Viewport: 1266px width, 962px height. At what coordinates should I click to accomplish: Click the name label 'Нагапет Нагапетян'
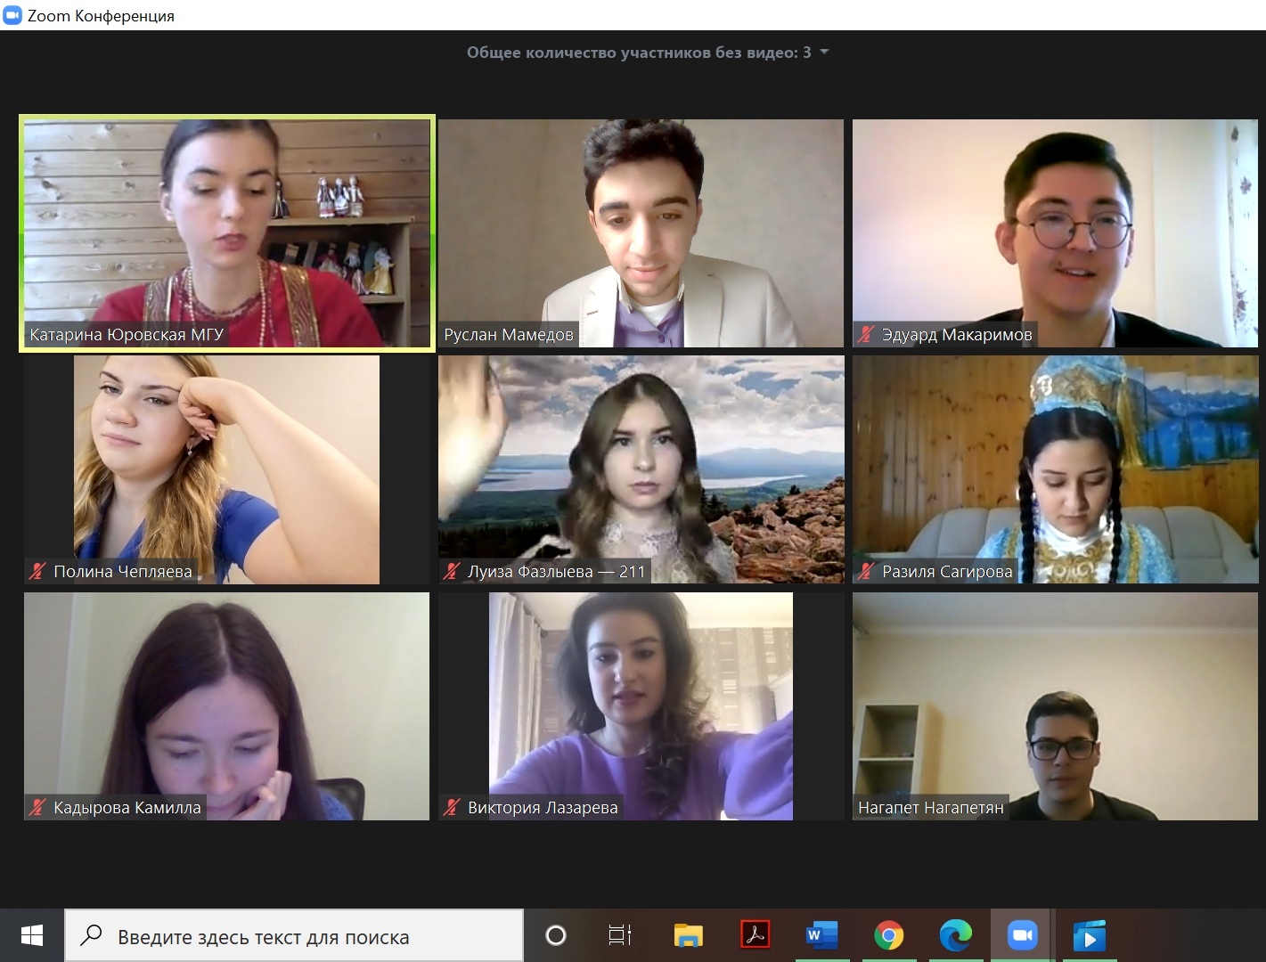[931, 808]
